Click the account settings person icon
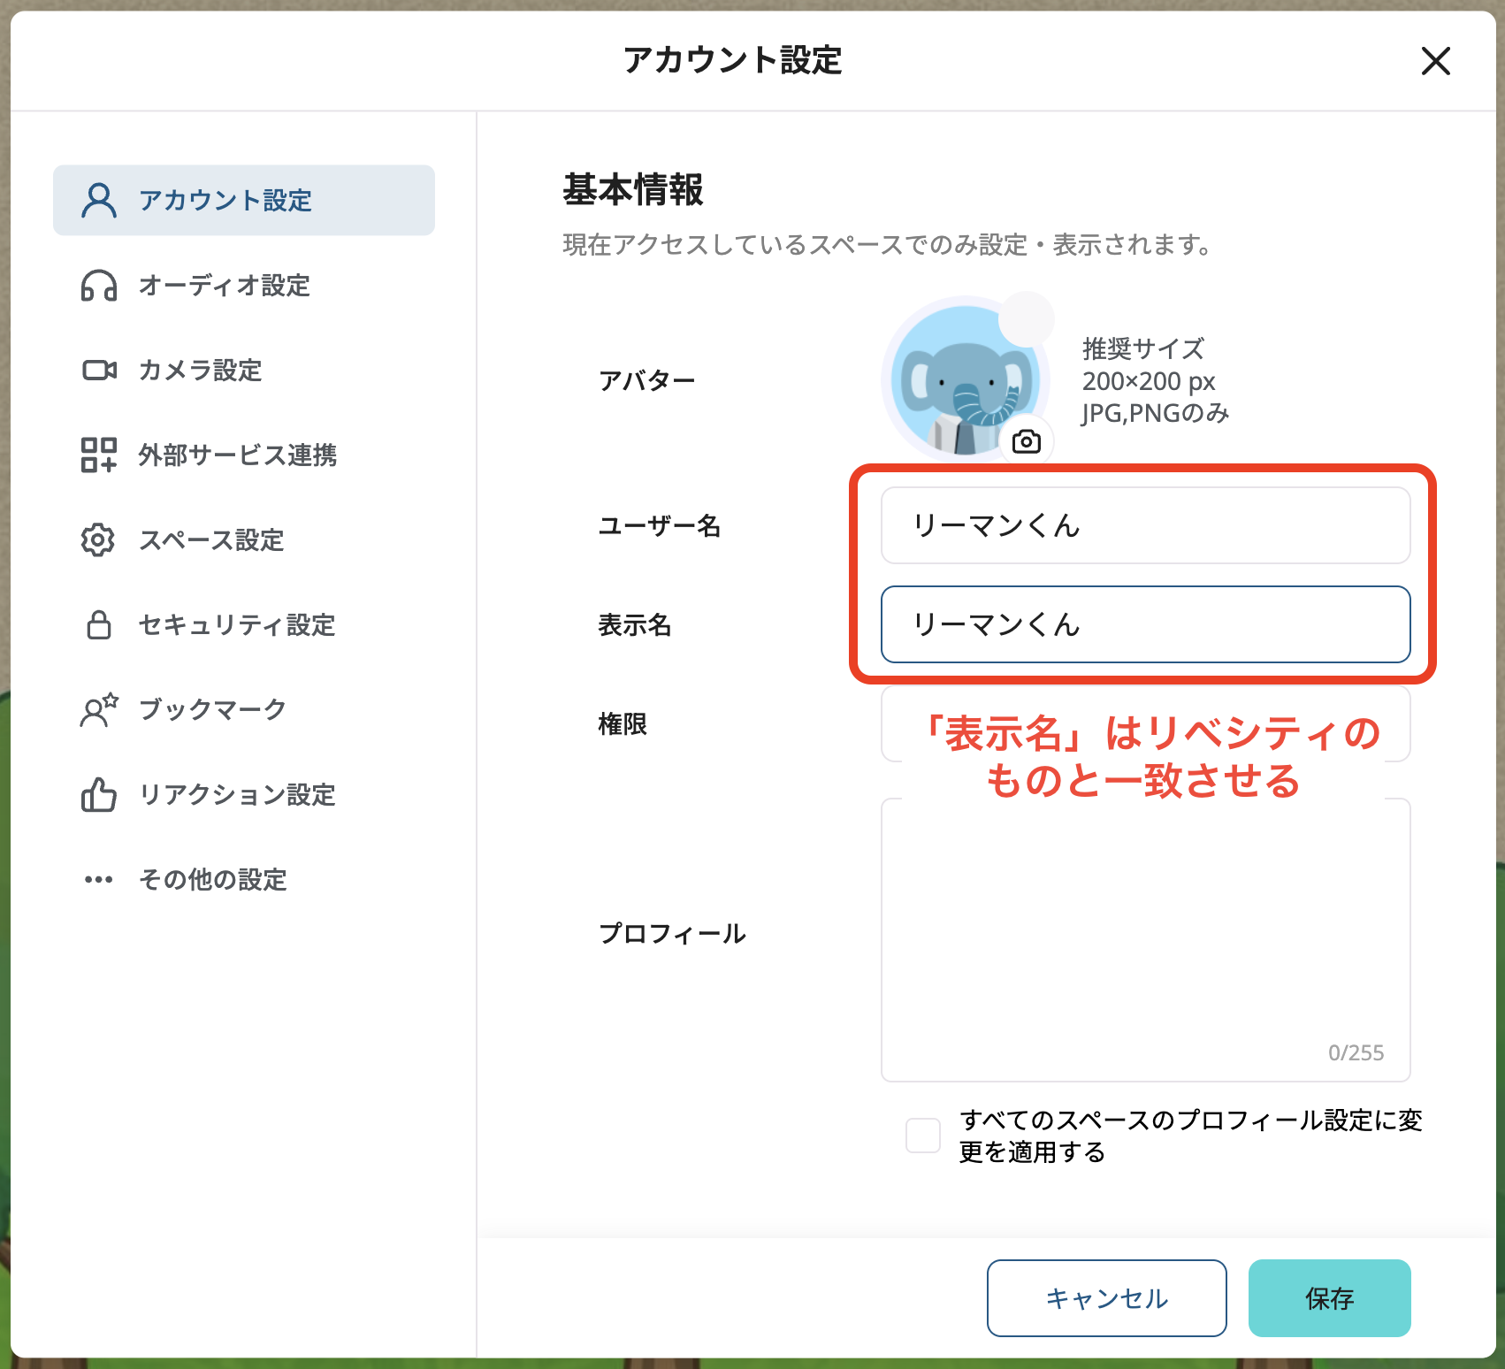1505x1369 pixels. click(97, 200)
